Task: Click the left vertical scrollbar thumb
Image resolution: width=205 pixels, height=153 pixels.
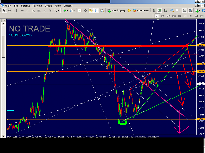Action: point(3,46)
